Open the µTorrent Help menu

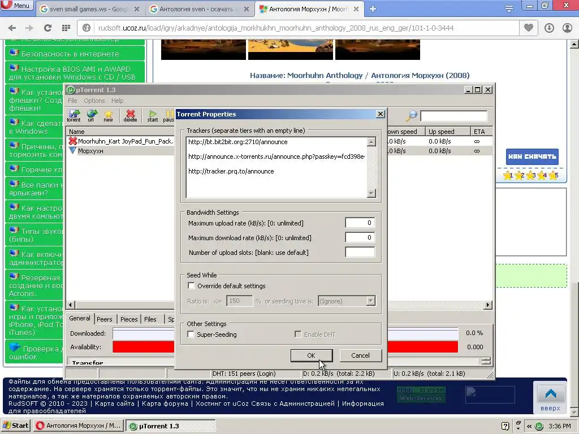click(x=118, y=101)
